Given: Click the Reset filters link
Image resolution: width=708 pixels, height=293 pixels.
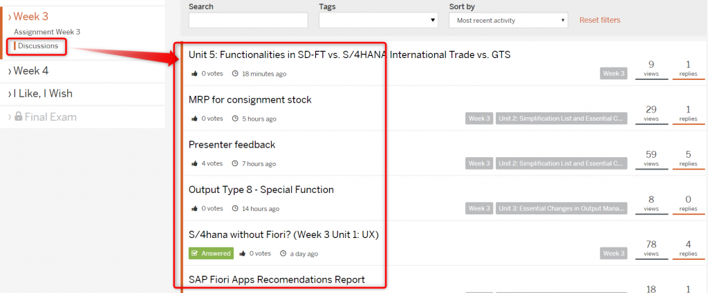Looking at the screenshot, I should click(599, 20).
